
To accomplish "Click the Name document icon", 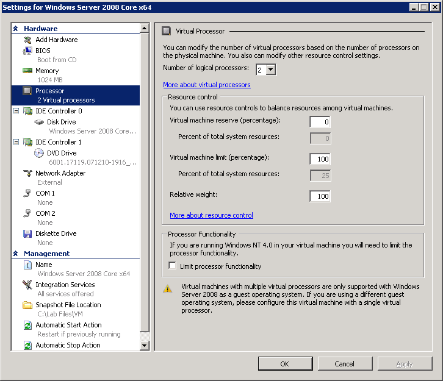I will click(27, 265).
